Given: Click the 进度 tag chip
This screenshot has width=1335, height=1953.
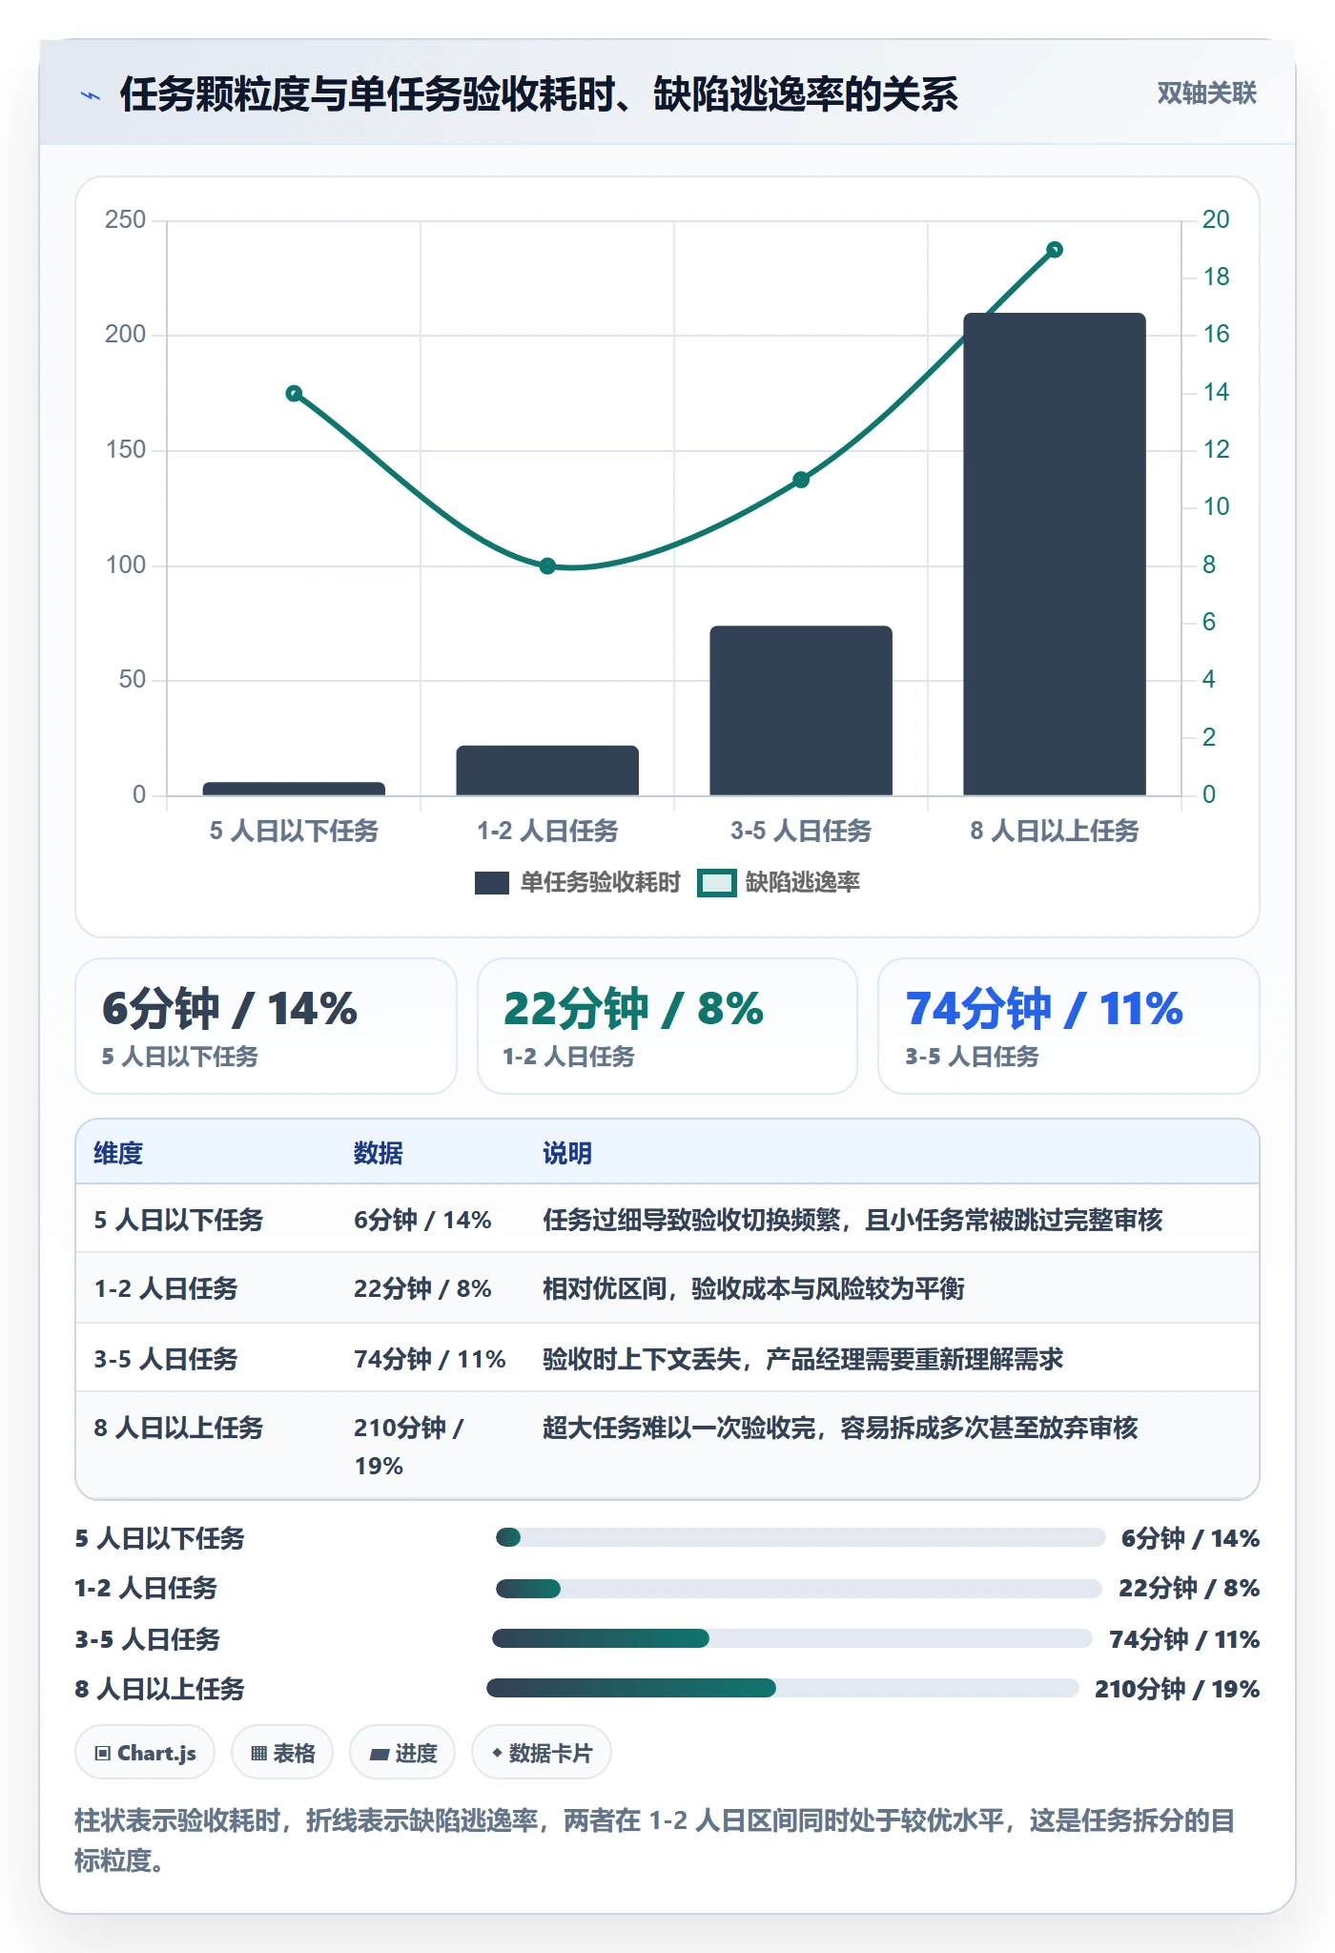Looking at the screenshot, I should [x=402, y=1753].
